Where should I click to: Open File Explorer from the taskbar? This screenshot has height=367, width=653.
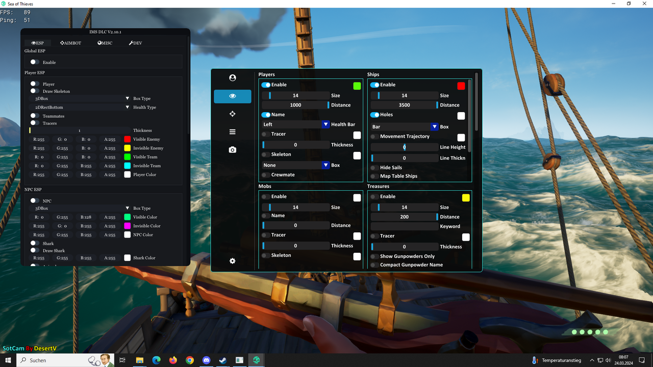point(139,360)
